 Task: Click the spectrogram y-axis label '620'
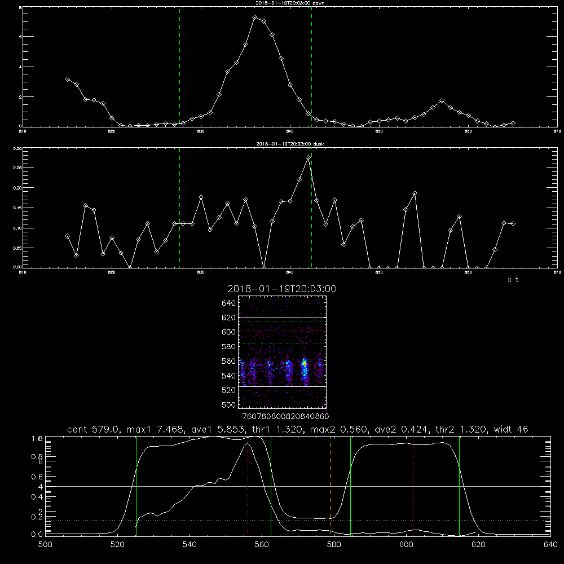(229, 318)
